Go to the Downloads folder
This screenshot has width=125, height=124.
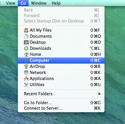coord(61,48)
